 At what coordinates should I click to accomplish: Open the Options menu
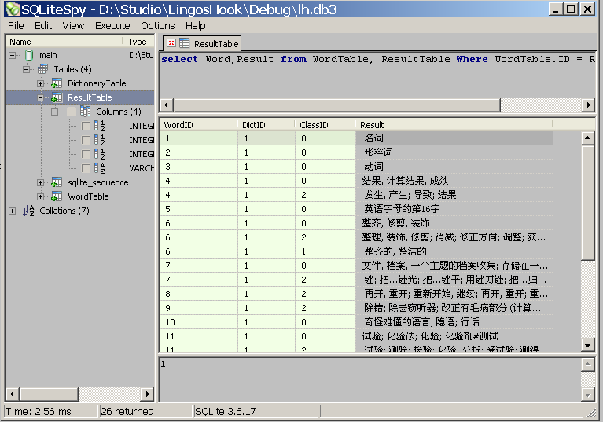[x=158, y=26]
